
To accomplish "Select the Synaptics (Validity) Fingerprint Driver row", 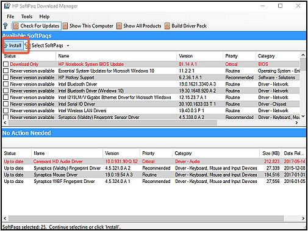I will tap(154, 168).
